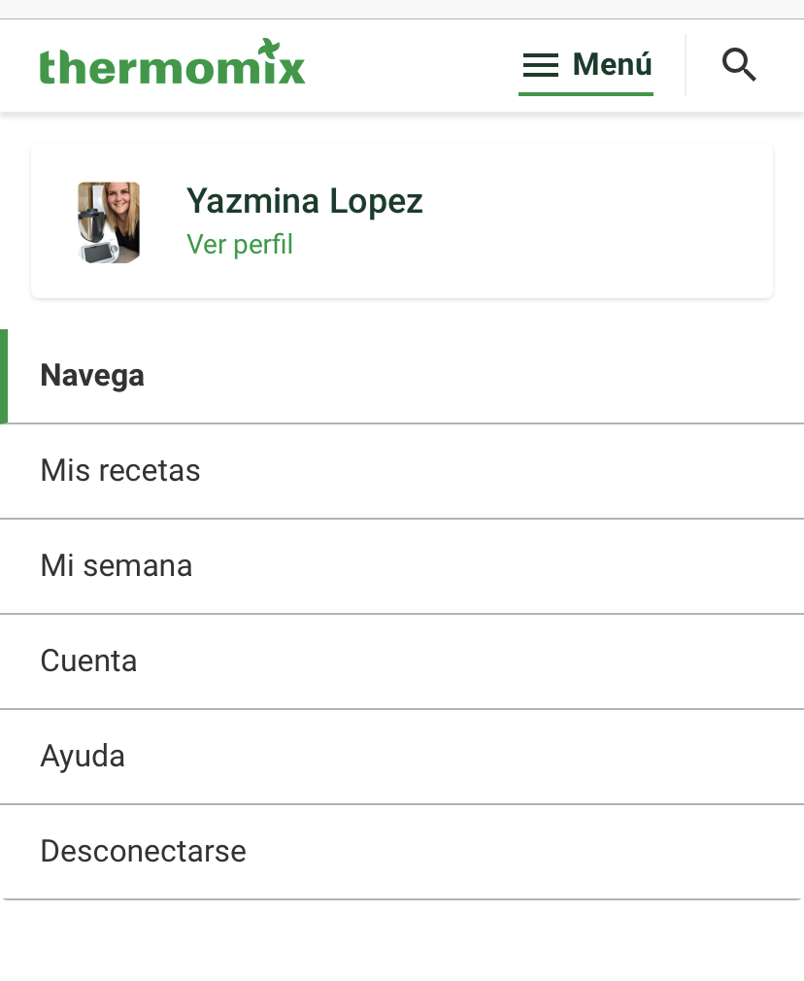Choose Ayuda from the menu

tap(83, 757)
